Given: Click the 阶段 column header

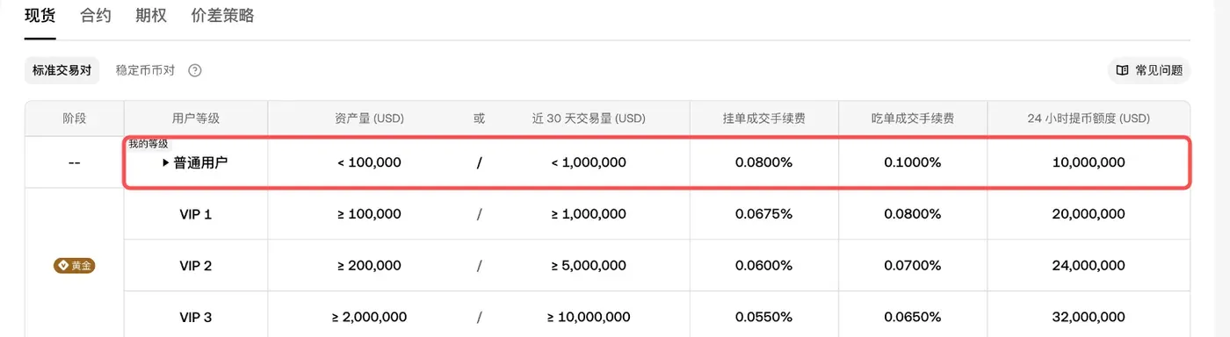Looking at the screenshot, I should 75,118.
